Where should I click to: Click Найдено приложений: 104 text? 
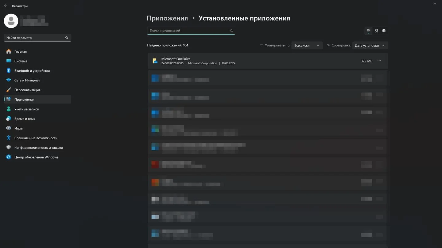tap(168, 45)
